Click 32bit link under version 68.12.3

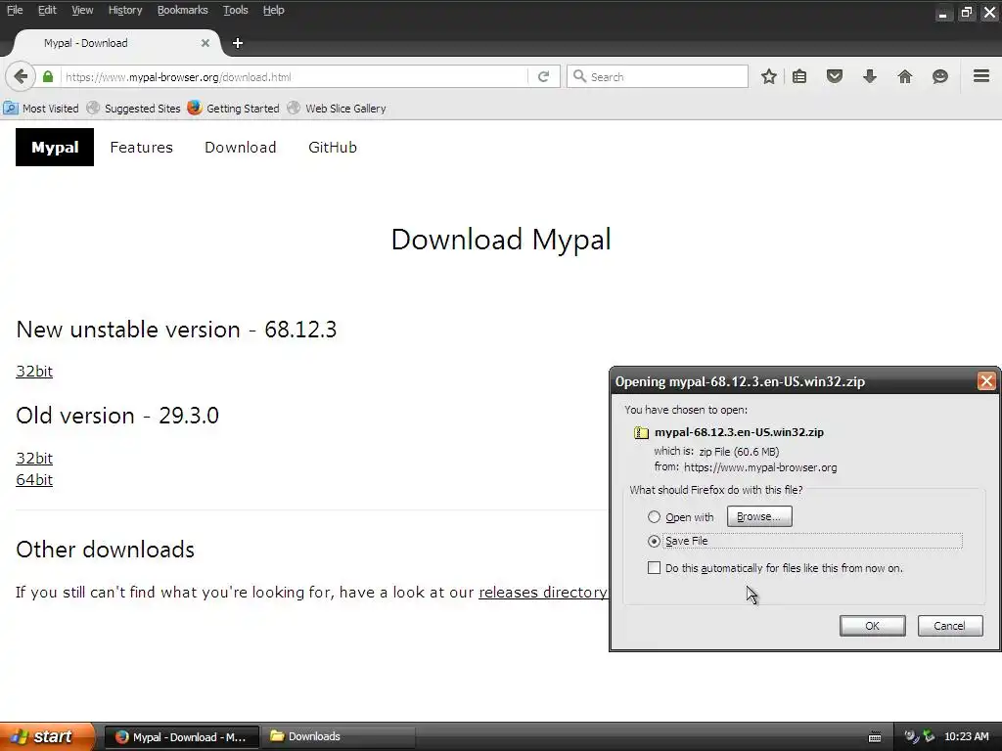pos(34,371)
